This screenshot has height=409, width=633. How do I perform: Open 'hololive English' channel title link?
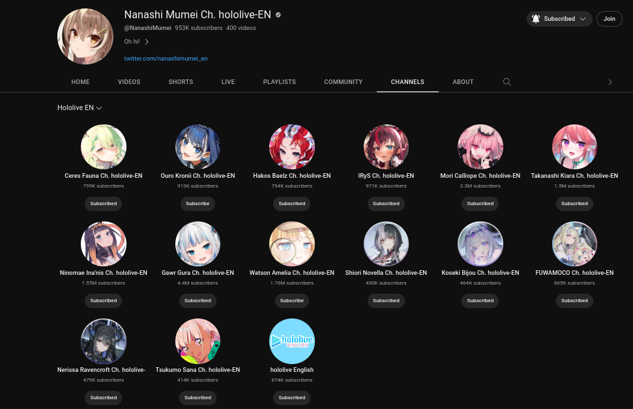click(x=292, y=370)
